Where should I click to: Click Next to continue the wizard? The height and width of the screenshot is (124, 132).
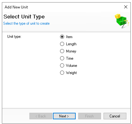(64, 116)
